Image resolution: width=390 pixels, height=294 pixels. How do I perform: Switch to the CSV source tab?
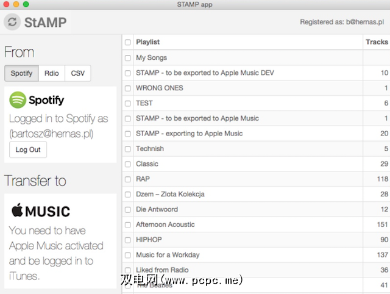(x=78, y=73)
